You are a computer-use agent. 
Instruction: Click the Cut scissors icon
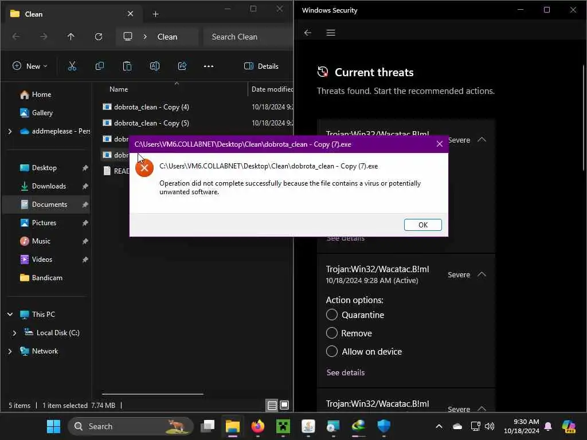(72, 66)
